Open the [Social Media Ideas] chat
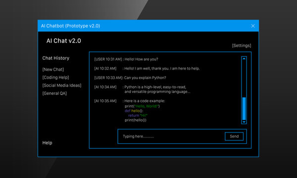The height and width of the screenshot is (178, 297). click(x=62, y=86)
